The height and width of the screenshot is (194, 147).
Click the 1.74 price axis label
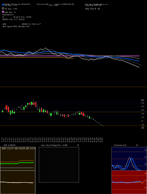click(142, 117)
